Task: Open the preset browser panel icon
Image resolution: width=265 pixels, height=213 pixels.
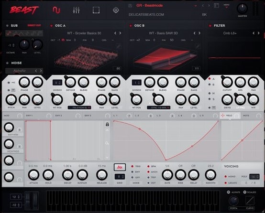Action: coord(216,6)
